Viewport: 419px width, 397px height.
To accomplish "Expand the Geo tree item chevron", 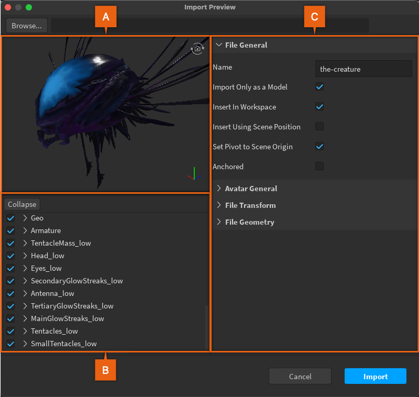I will 25,218.
